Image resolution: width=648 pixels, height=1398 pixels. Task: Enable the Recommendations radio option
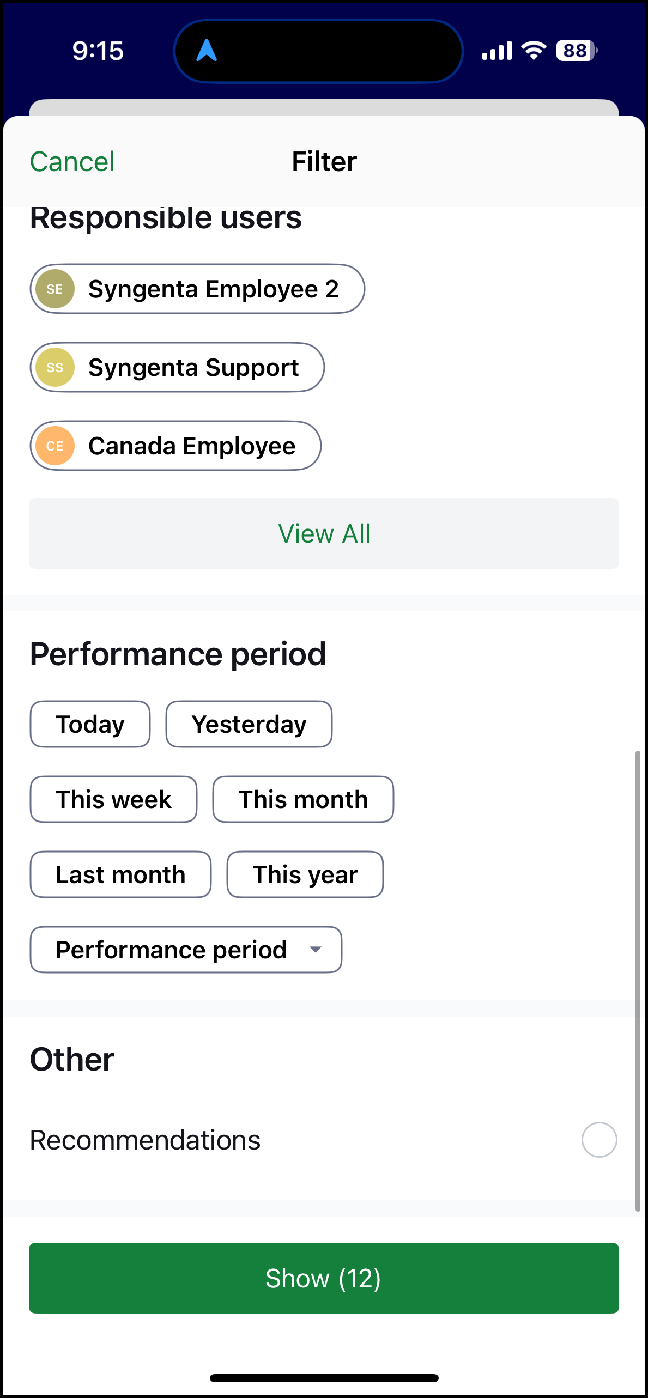(x=599, y=1140)
